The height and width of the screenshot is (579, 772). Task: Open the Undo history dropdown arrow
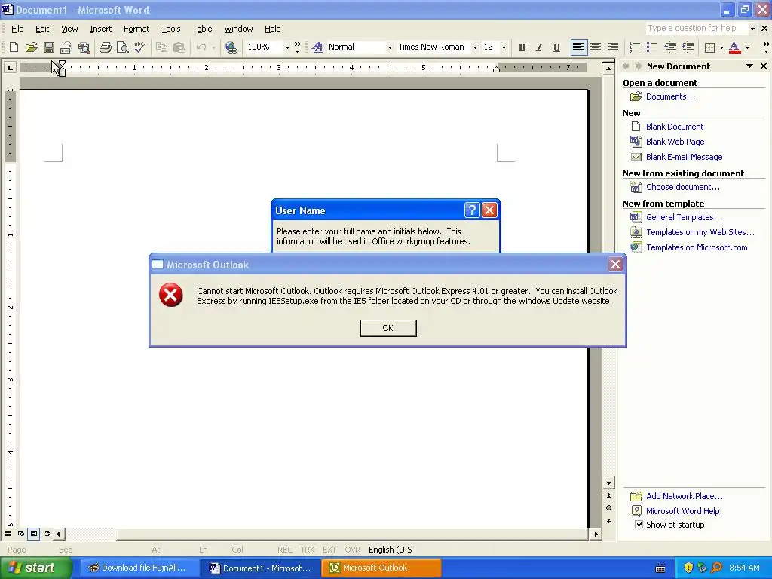point(213,47)
